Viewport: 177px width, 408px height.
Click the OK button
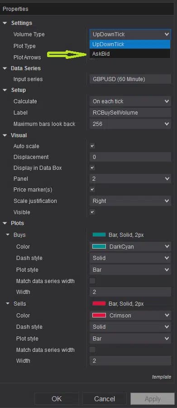click(57, 398)
